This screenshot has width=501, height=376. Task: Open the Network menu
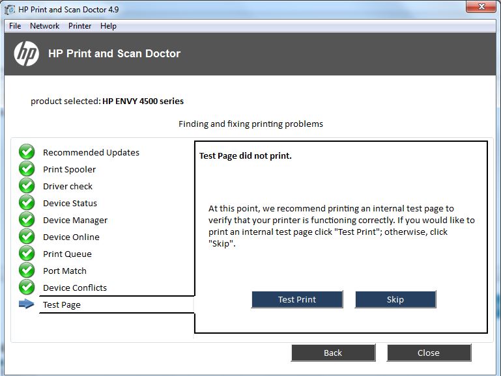click(x=45, y=26)
